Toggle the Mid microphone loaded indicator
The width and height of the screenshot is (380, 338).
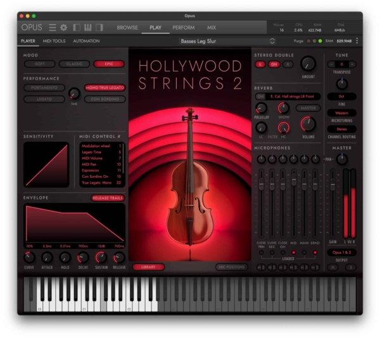293,253
